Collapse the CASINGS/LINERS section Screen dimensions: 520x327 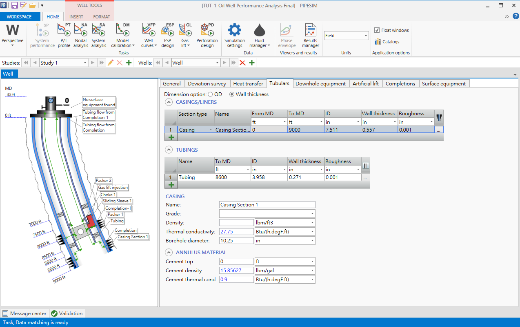(169, 102)
